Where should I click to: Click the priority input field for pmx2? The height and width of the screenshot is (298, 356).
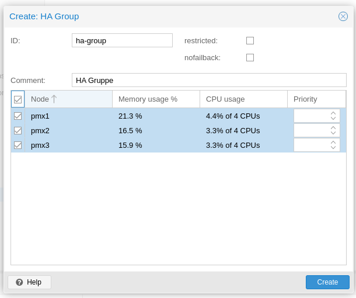coord(311,130)
